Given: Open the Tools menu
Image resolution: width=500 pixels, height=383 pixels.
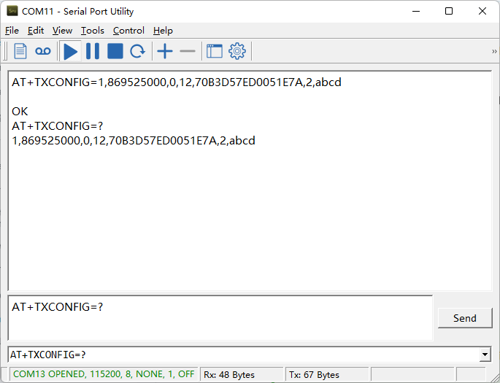Looking at the screenshot, I should pyautogui.click(x=93, y=31).
